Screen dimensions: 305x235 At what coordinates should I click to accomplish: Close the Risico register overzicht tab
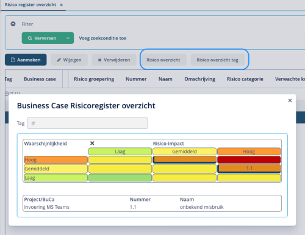62,5
